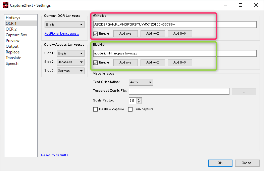The width and height of the screenshot is (264, 171).
Task: Browse for Tesseract config file with ... button
Action: [244, 91]
